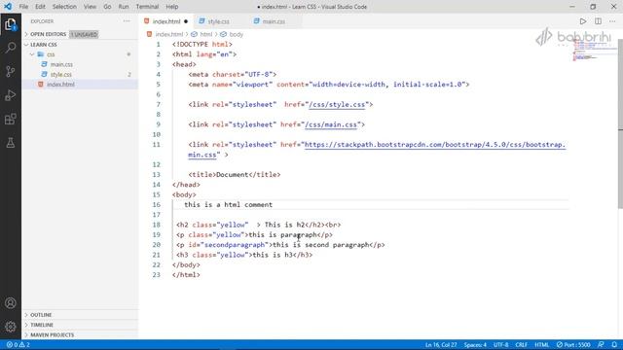
Task: Open Explorer views ellipsis menu
Action: 127,21
